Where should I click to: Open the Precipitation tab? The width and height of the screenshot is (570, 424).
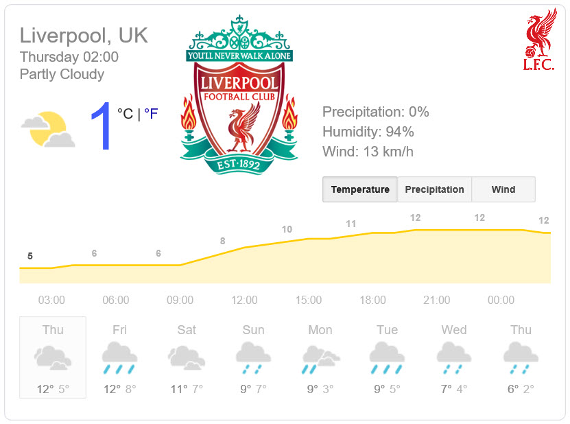pyautogui.click(x=434, y=189)
